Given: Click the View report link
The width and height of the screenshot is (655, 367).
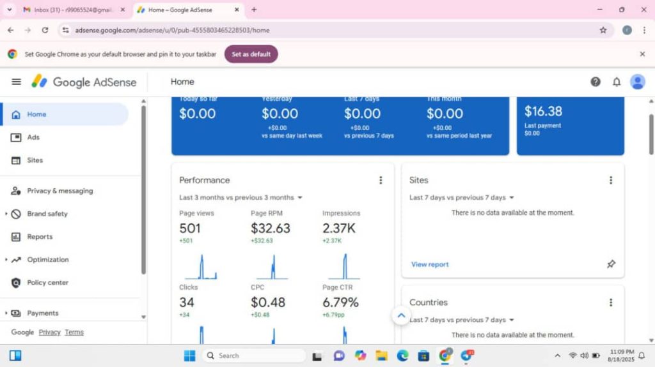Looking at the screenshot, I should 430,264.
